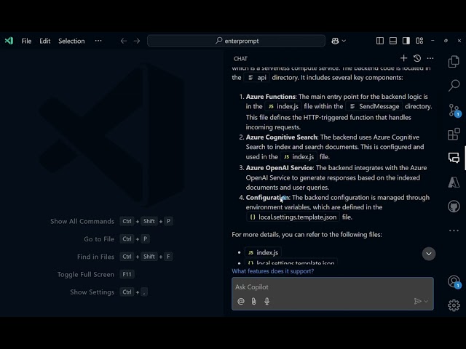
Task: Open the Extensions view
Action: 454,134
